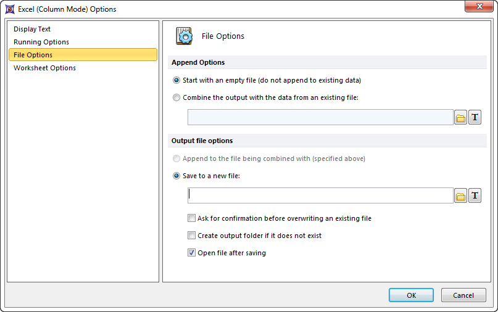Viewport: 498px width, 312px height.
Task: Choose Combine the output with existing file data
Action: tap(177, 97)
